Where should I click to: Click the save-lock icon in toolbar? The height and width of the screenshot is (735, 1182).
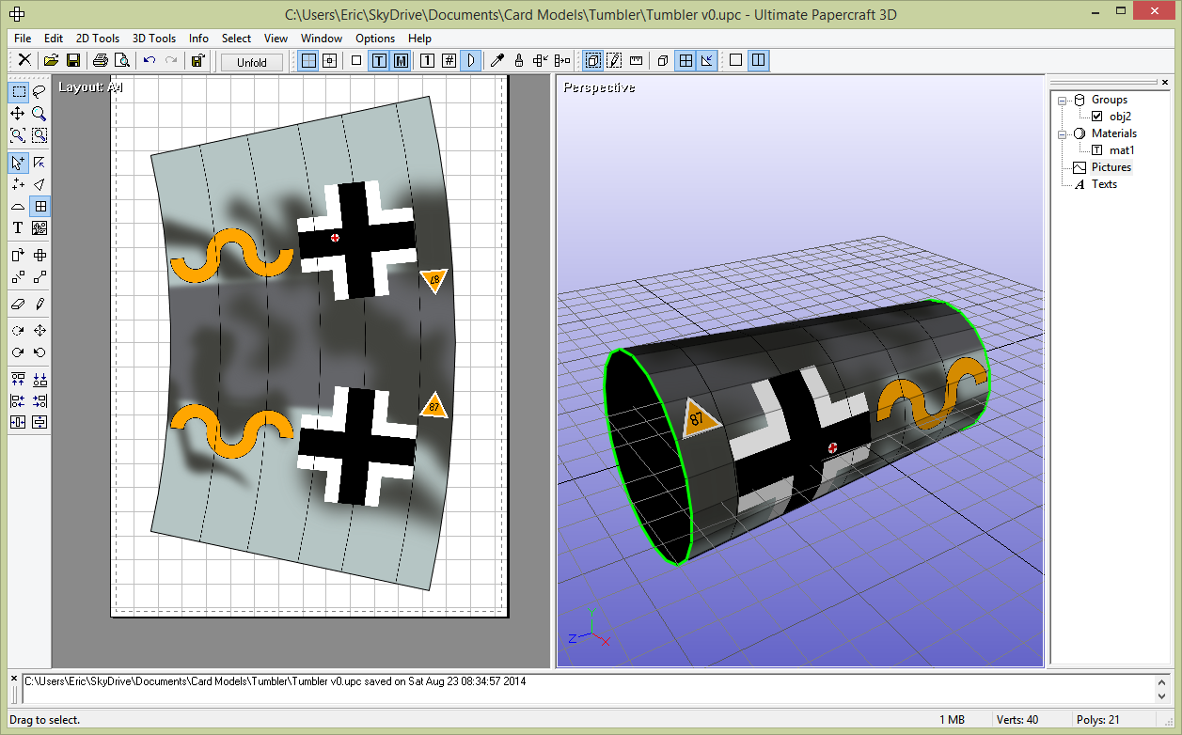point(197,61)
